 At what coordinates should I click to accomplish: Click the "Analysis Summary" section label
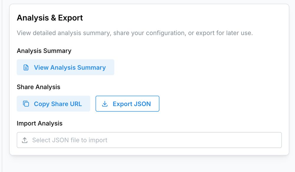(44, 51)
